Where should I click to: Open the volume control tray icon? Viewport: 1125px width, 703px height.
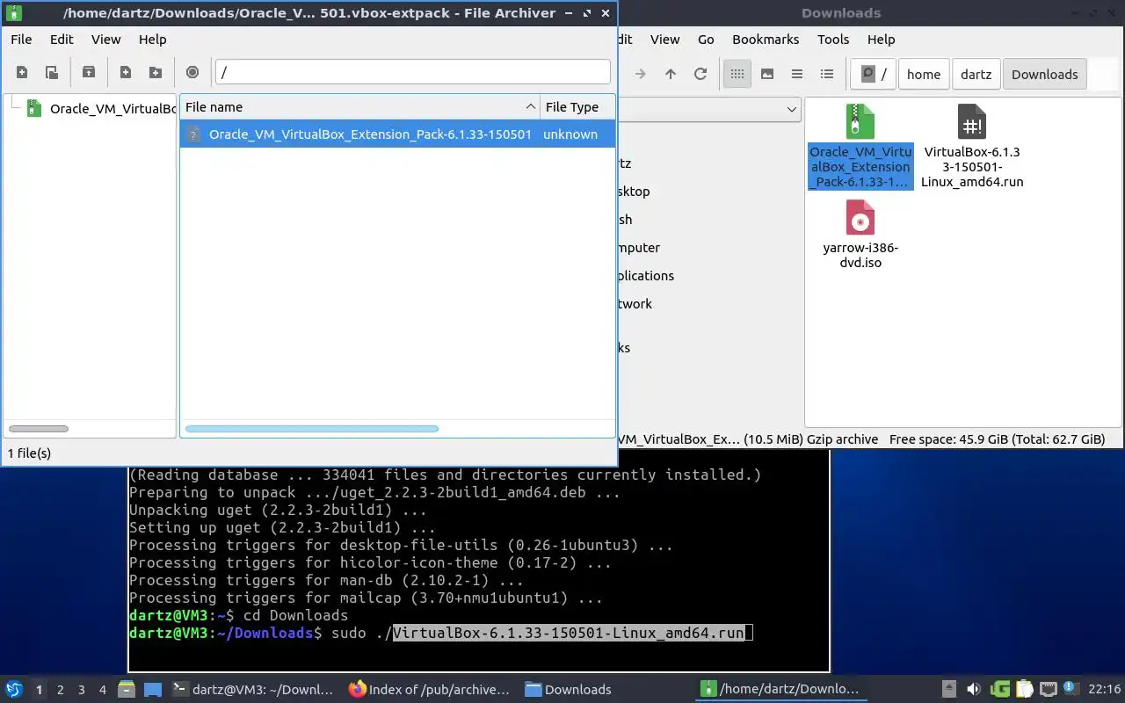(974, 690)
